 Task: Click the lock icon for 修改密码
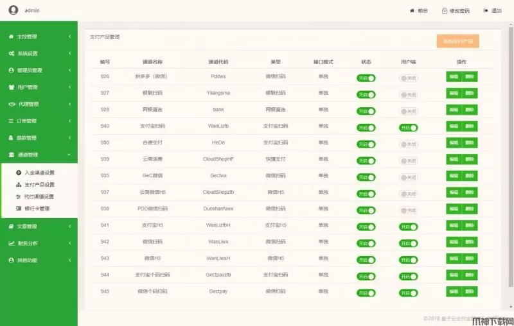pos(444,11)
